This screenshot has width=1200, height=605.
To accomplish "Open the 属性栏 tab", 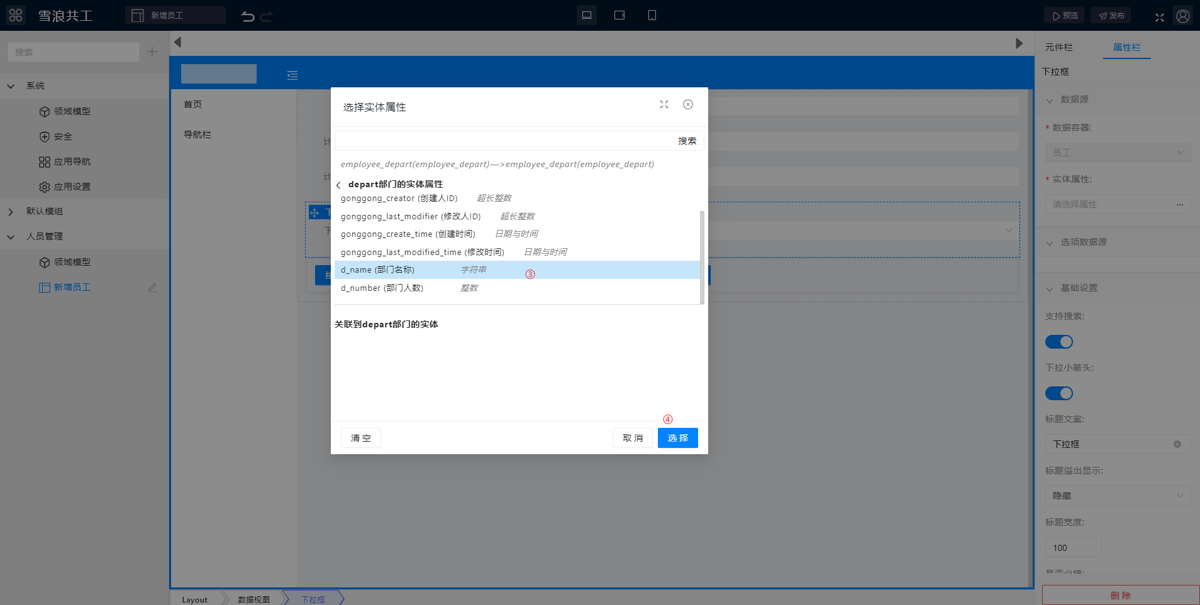I will pyautogui.click(x=1126, y=47).
